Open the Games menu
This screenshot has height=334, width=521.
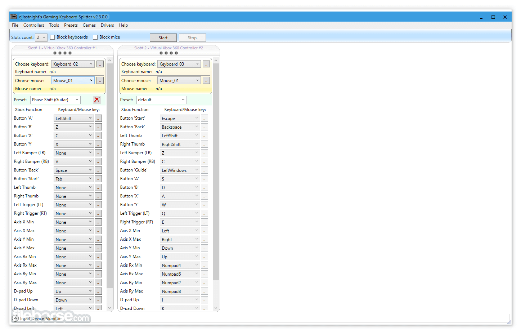(89, 25)
